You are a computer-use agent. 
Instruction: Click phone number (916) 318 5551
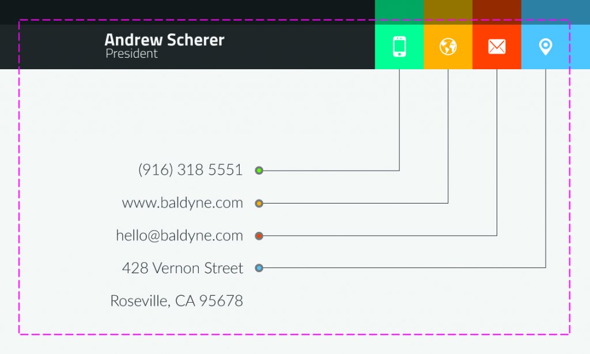click(190, 170)
